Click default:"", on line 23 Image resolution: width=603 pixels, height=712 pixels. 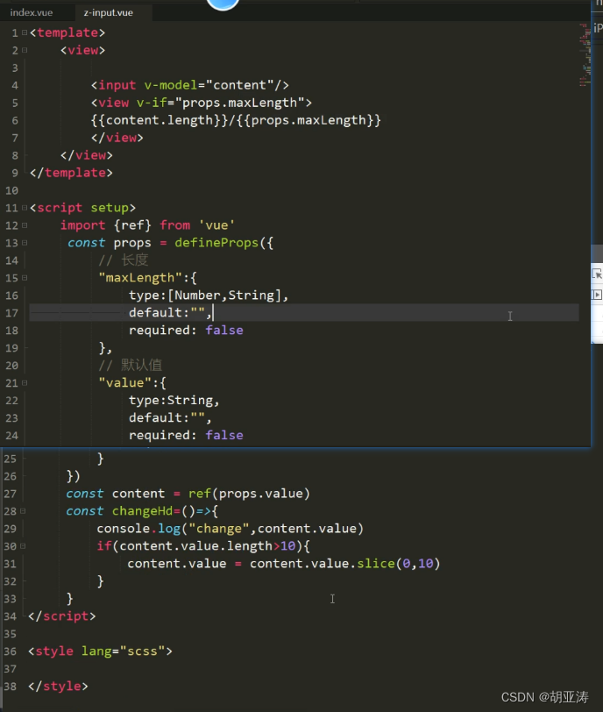[x=170, y=417]
